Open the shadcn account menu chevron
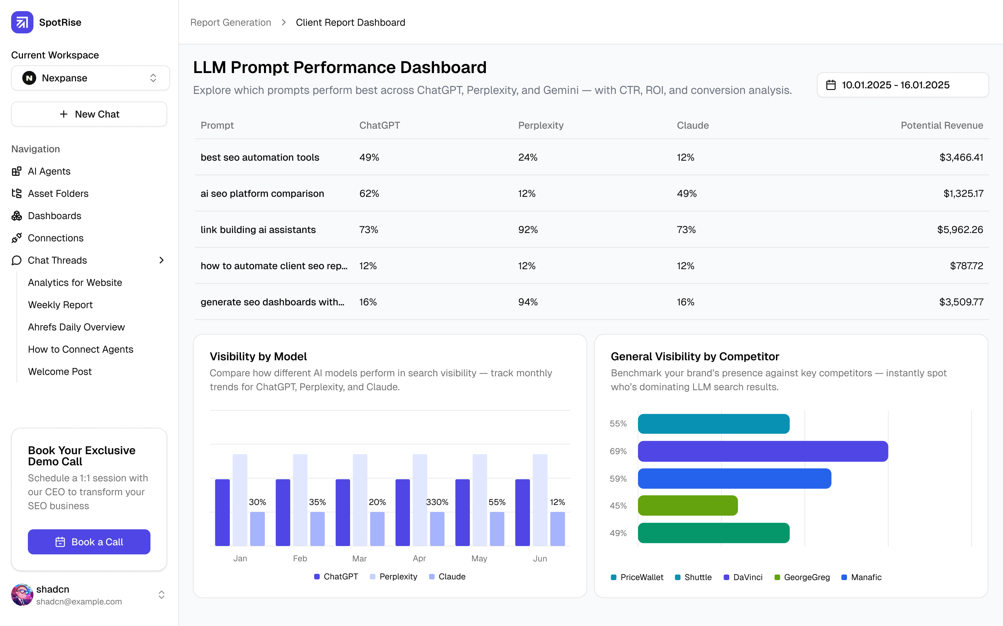Image resolution: width=1003 pixels, height=626 pixels. pyautogui.click(x=161, y=595)
